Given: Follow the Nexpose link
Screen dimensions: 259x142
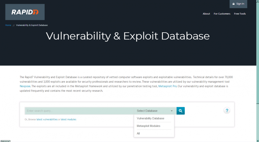Looking at the screenshot, I should coord(26,86).
